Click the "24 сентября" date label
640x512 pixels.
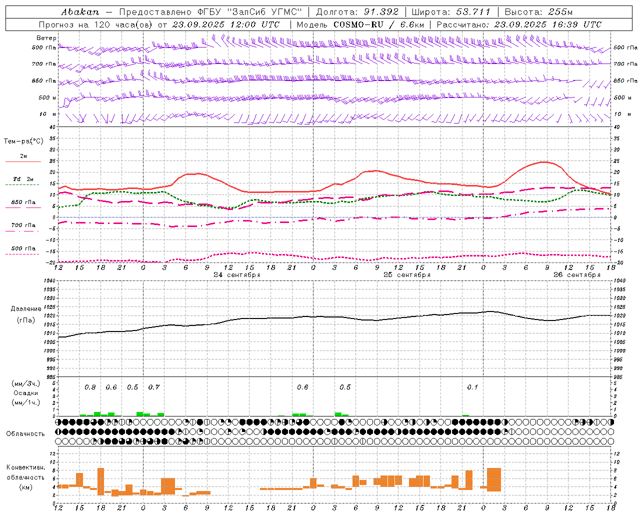237,275
